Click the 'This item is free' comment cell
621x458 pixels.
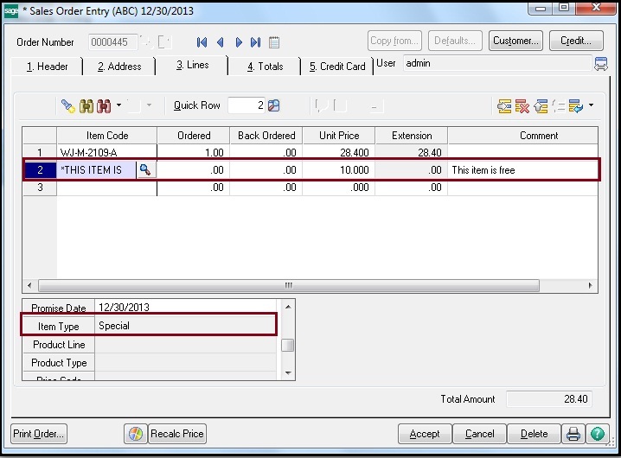[522, 170]
